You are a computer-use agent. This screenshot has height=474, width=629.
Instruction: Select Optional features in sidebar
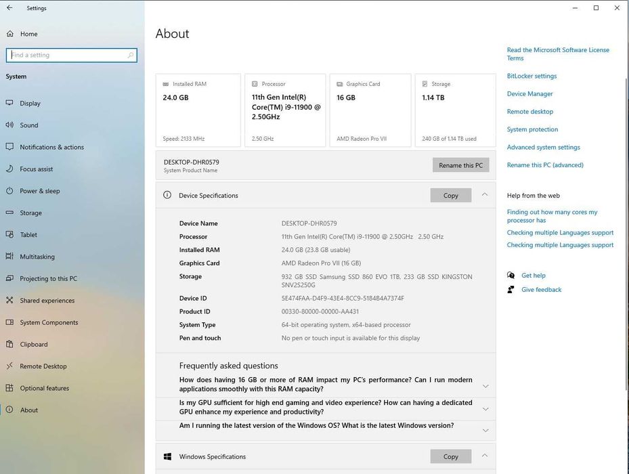pyautogui.click(x=72, y=388)
